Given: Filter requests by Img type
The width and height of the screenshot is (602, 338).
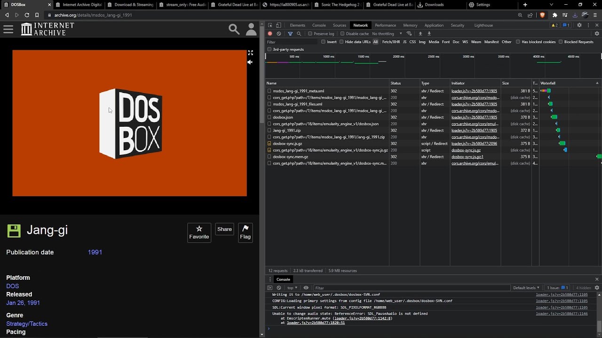Looking at the screenshot, I should point(422,42).
